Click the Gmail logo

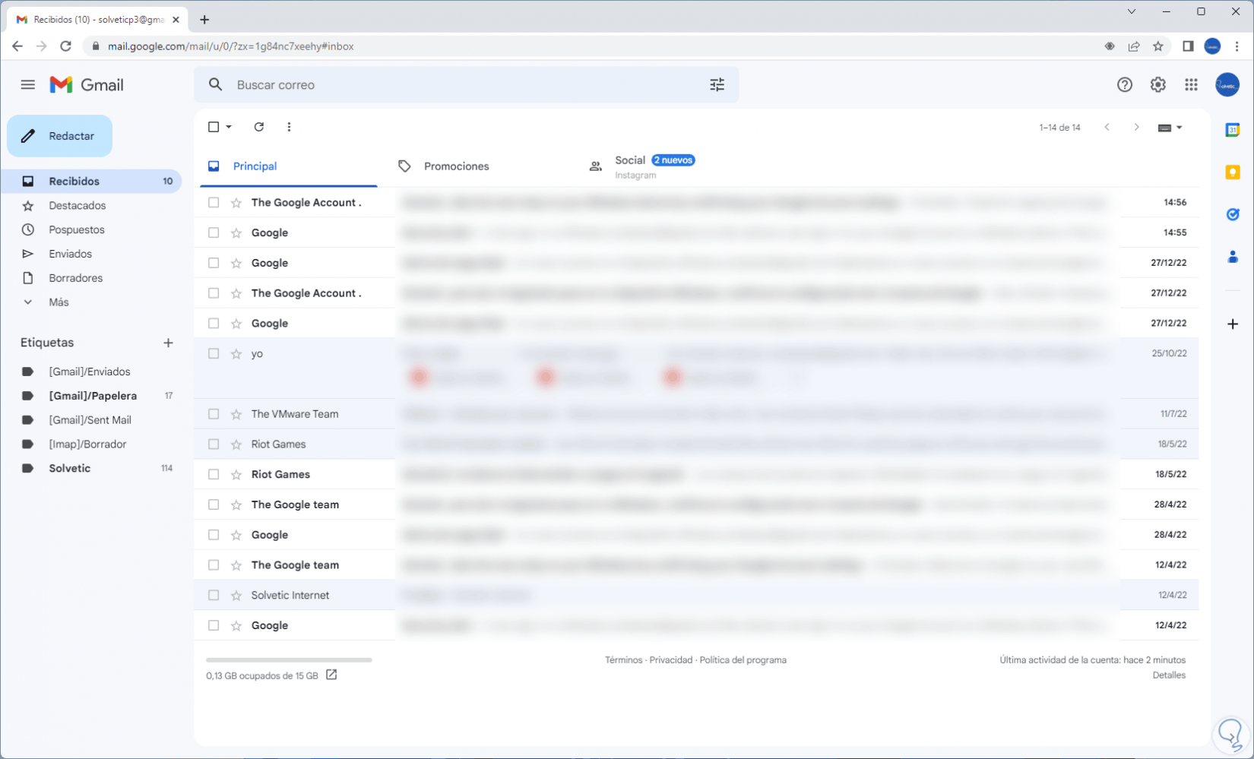(87, 84)
